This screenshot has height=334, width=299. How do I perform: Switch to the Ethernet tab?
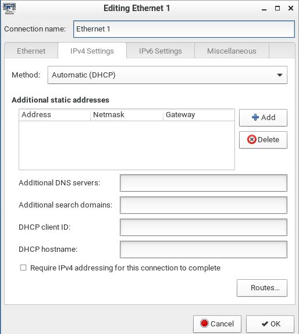(x=31, y=51)
